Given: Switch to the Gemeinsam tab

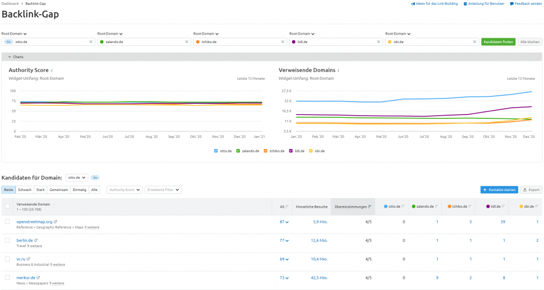Looking at the screenshot, I should [59, 190].
